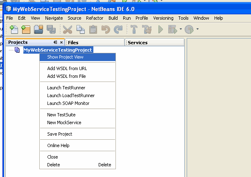Minimize the Projects panel with slide icon

tap(55, 42)
